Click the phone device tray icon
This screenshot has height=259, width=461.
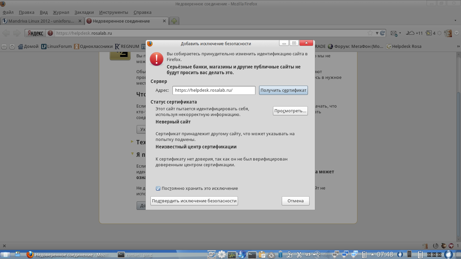(x=409, y=254)
